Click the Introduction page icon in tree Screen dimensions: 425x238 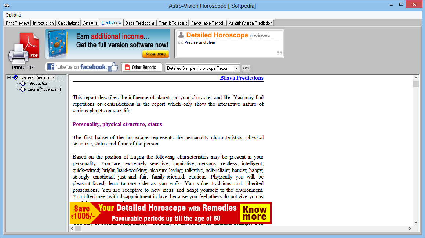coord(23,84)
